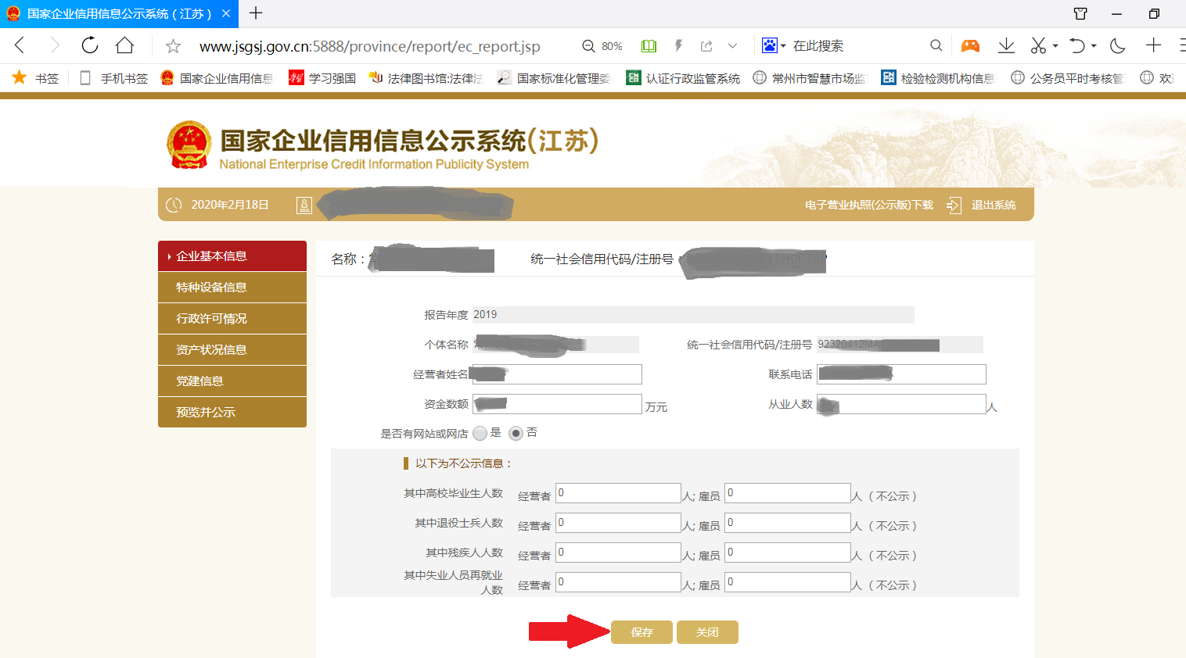
Task: Click the 经营者姓名 input field
Action: point(556,374)
